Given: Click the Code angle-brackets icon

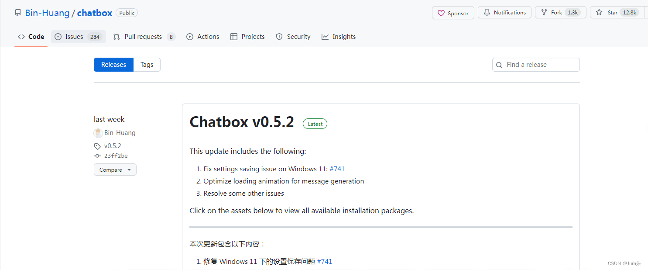Looking at the screenshot, I should click(x=21, y=37).
